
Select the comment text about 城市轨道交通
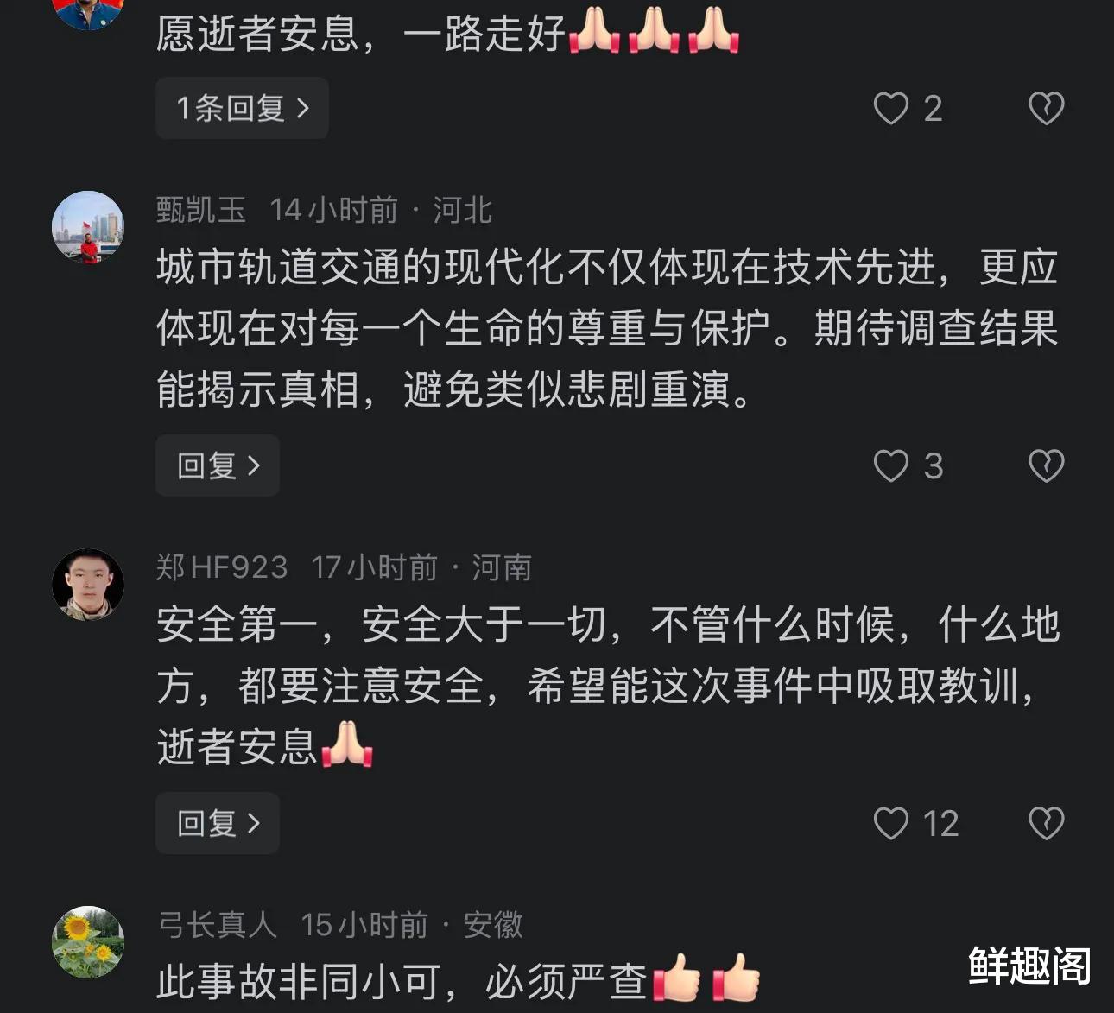pos(607,329)
